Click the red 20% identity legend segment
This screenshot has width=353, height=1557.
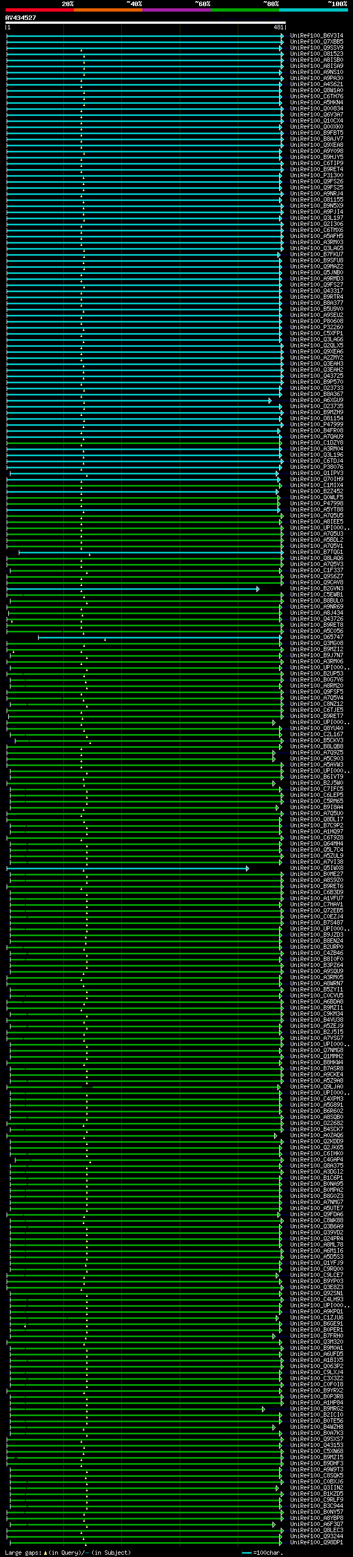tap(40, 10)
